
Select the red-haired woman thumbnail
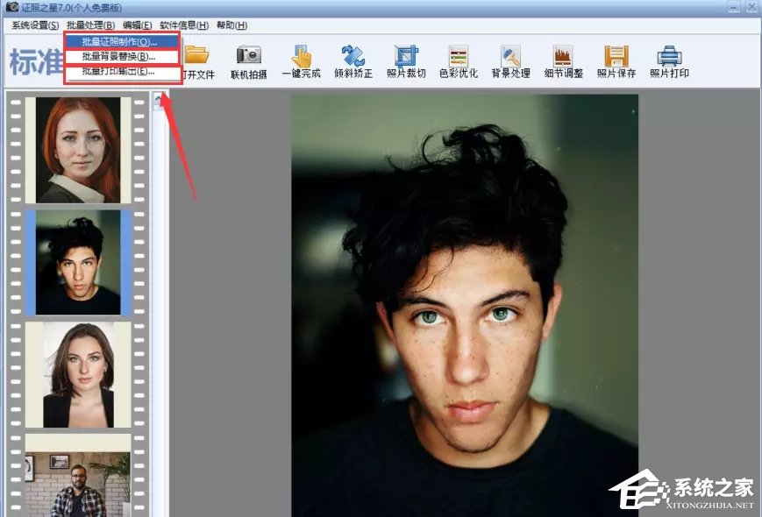[x=78, y=150]
